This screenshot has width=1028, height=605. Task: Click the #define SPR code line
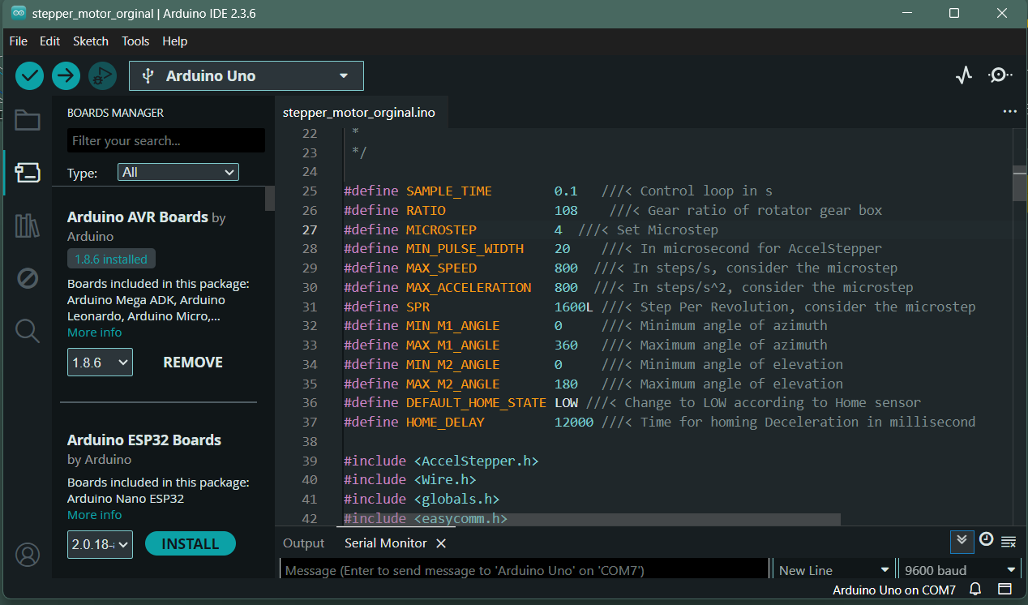coord(659,307)
